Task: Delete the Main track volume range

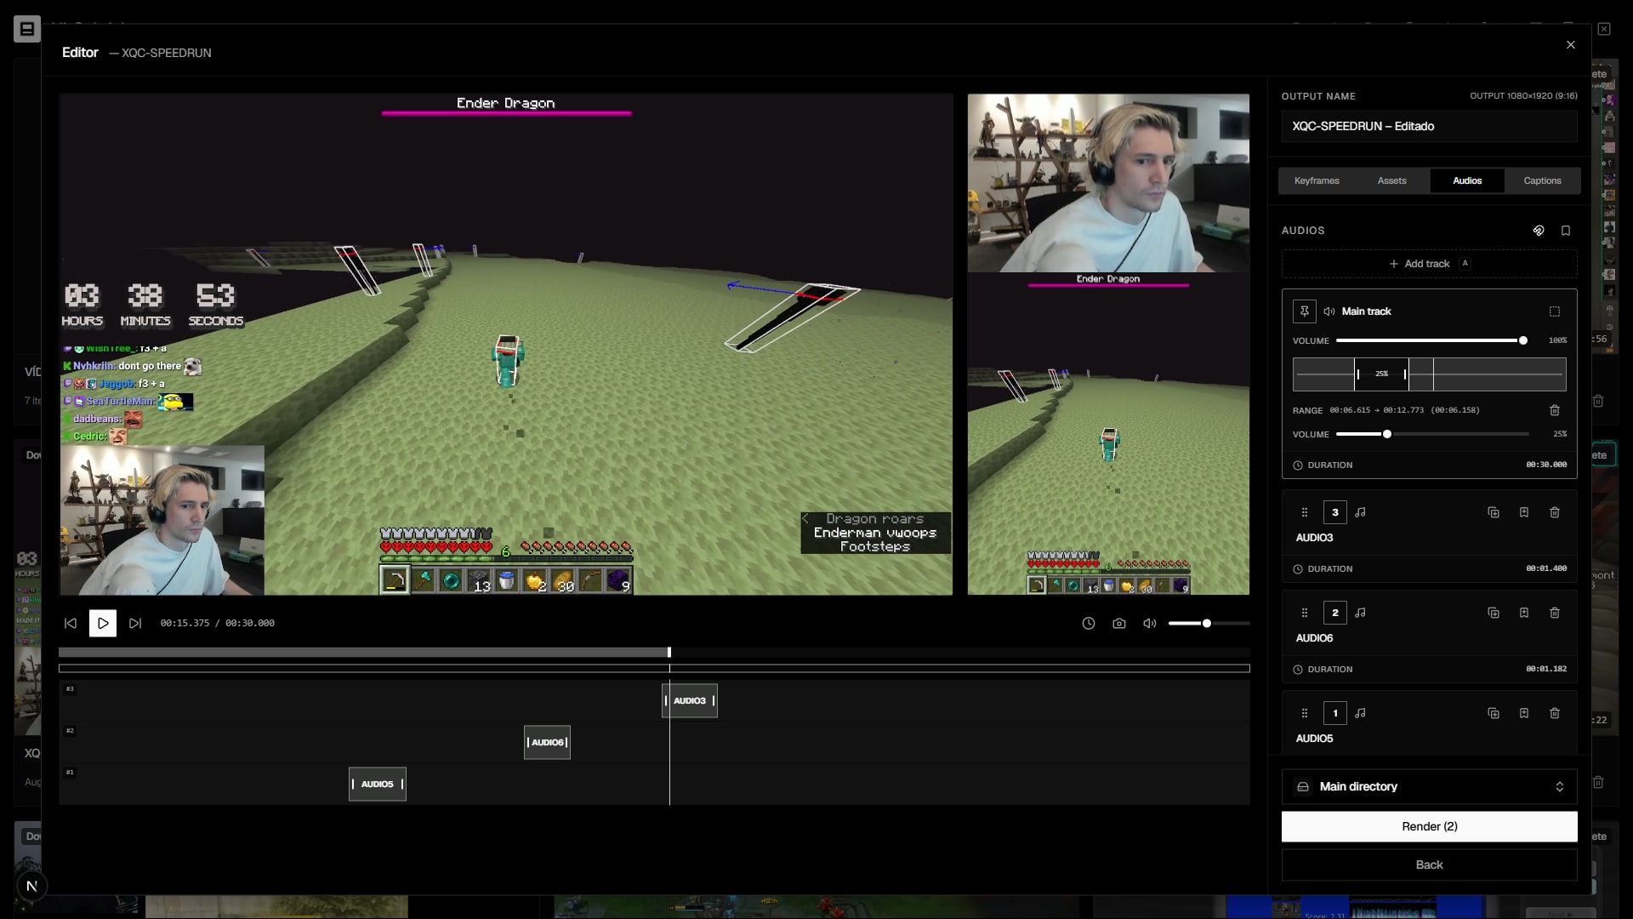Action: (1555, 410)
